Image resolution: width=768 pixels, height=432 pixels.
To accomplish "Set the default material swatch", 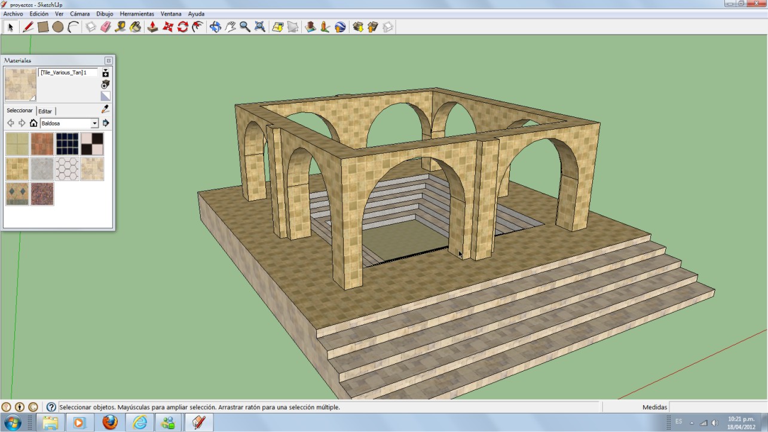I will coord(105,96).
